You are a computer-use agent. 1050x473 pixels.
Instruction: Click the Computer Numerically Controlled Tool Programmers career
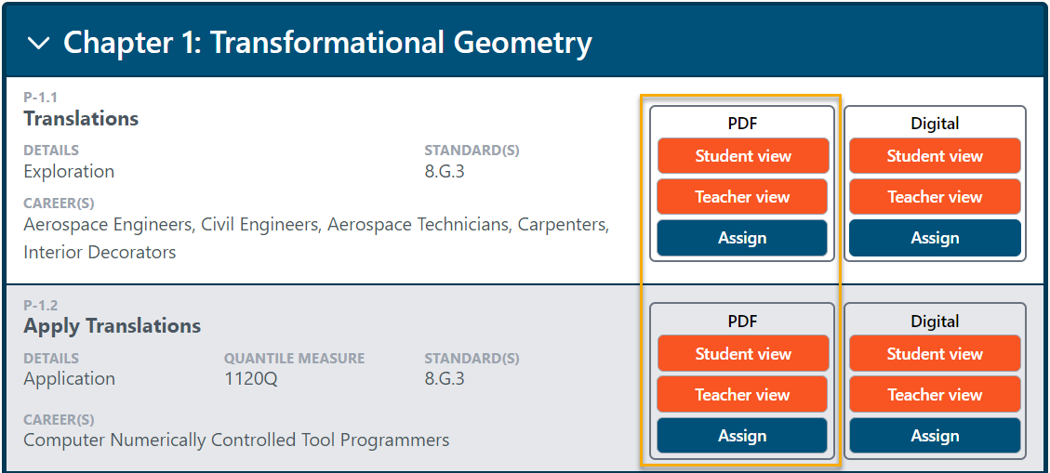point(236,440)
